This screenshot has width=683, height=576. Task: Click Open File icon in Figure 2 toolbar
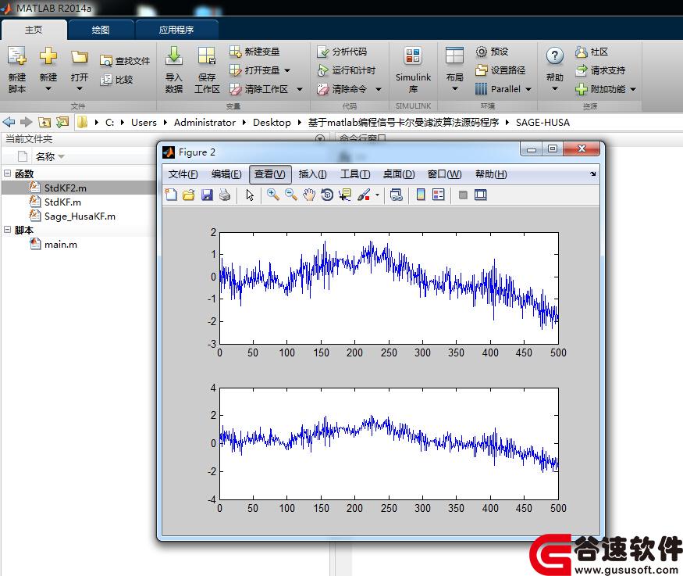pos(189,195)
